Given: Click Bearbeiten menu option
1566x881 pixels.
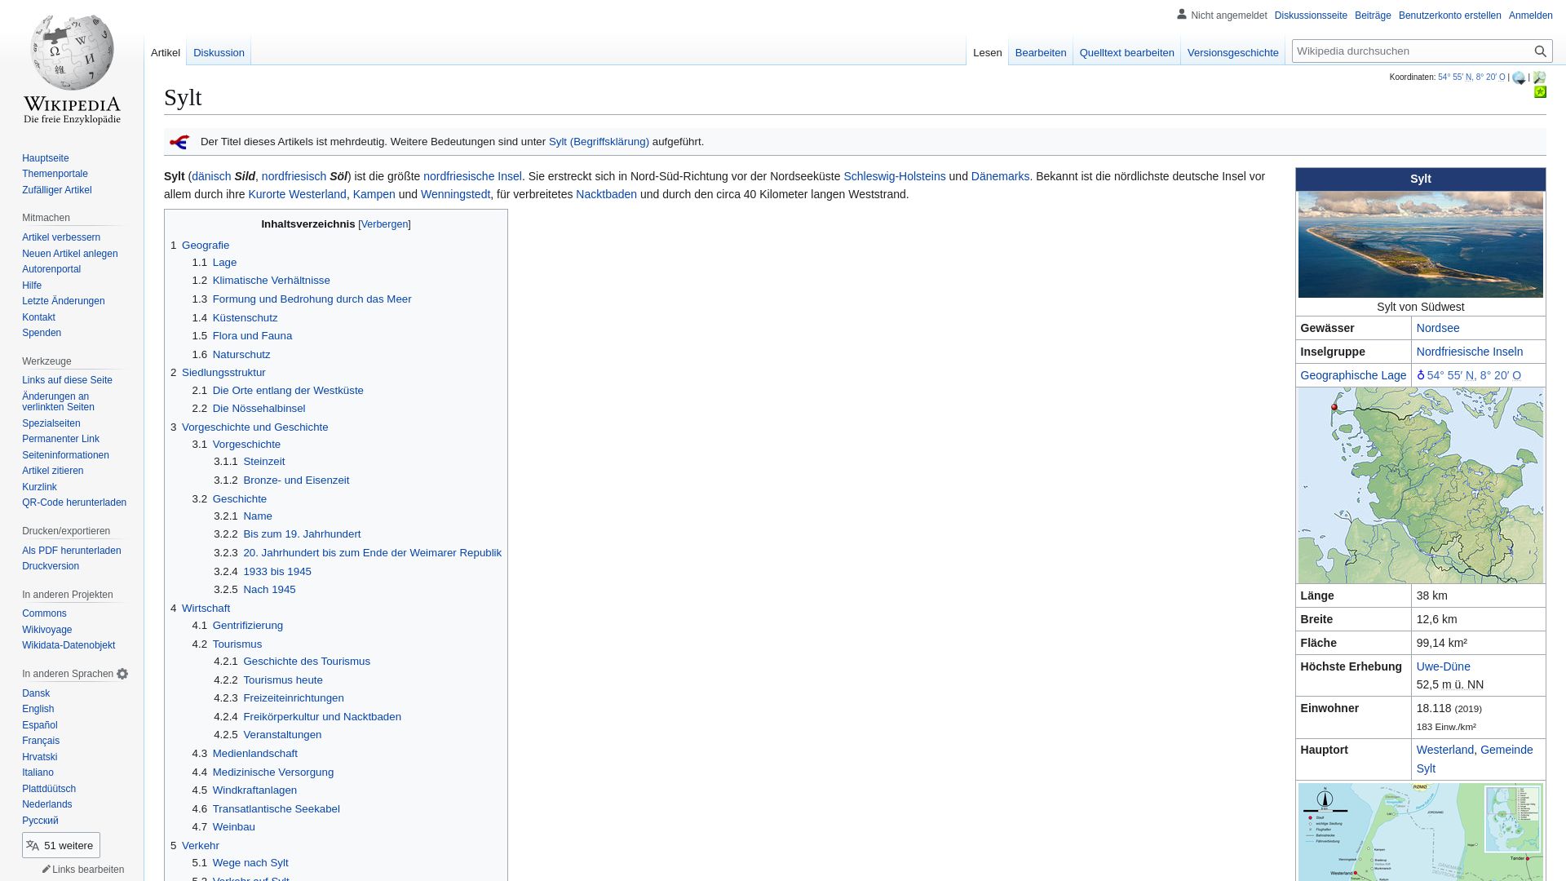Looking at the screenshot, I should pyautogui.click(x=1040, y=51).
